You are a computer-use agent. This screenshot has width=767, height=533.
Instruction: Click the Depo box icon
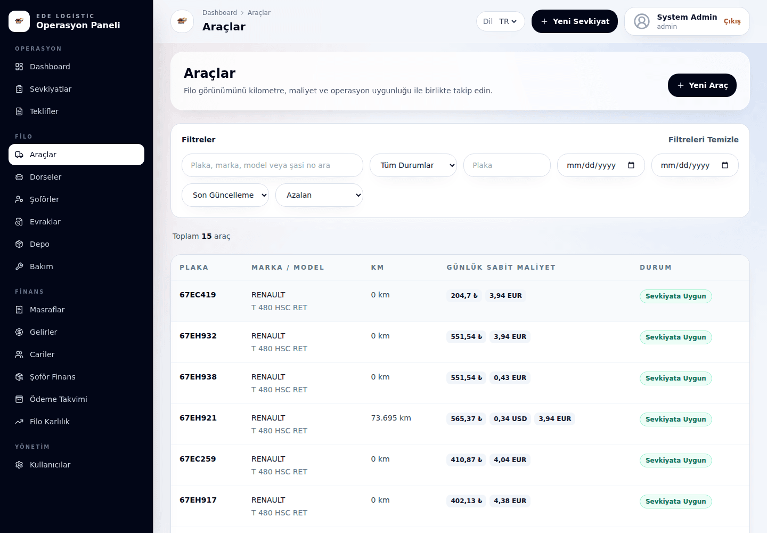pyautogui.click(x=19, y=244)
